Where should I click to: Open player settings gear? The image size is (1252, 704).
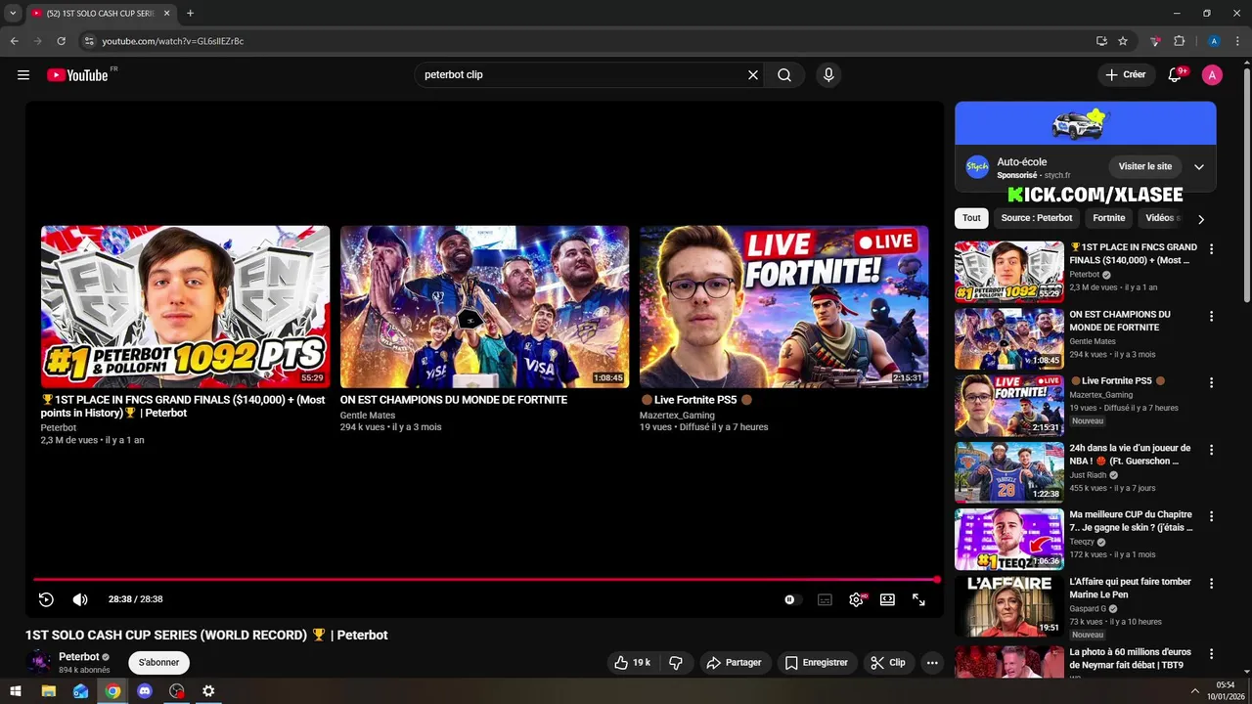coord(856,599)
